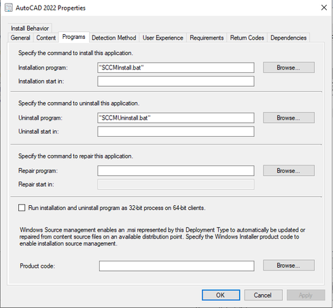333x308 pixels.
Task: Open the Requirements tab
Action: click(x=207, y=38)
